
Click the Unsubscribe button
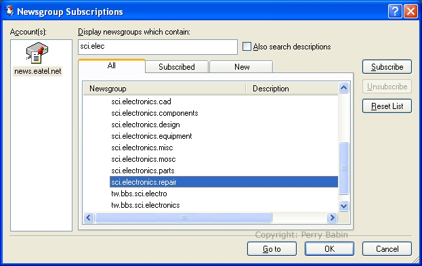pos(387,87)
